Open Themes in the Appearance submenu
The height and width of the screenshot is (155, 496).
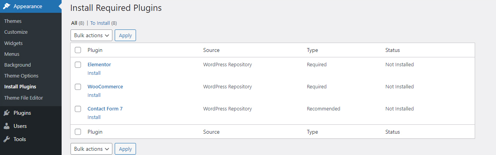coord(13,21)
